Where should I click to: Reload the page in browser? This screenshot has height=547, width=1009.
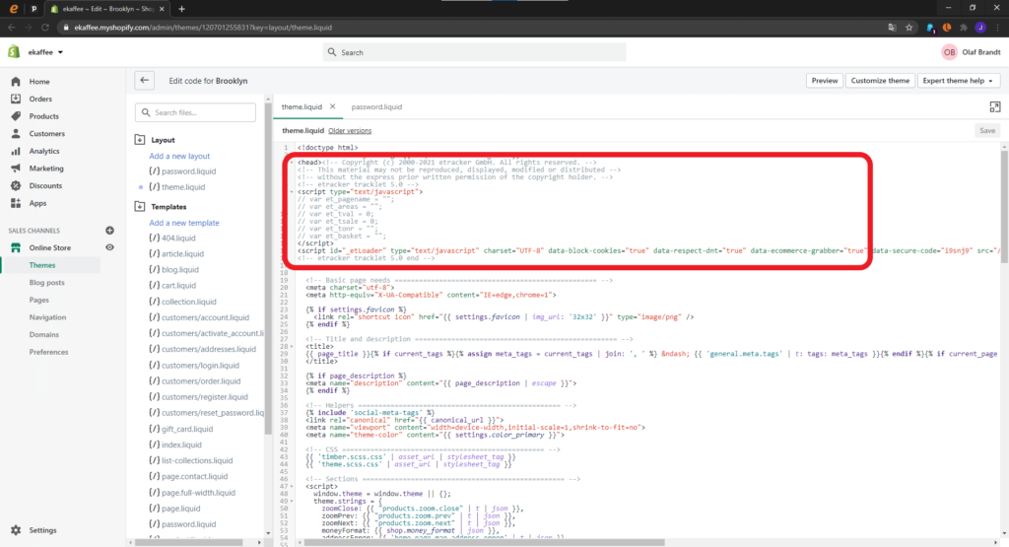(x=45, y=28)
